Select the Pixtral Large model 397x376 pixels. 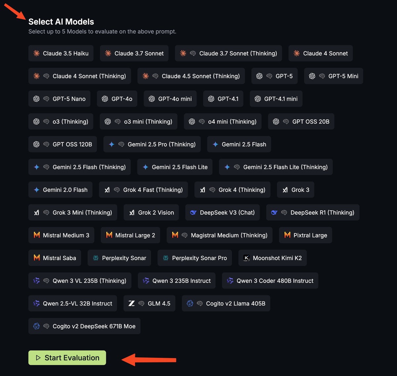coord(305,235)
